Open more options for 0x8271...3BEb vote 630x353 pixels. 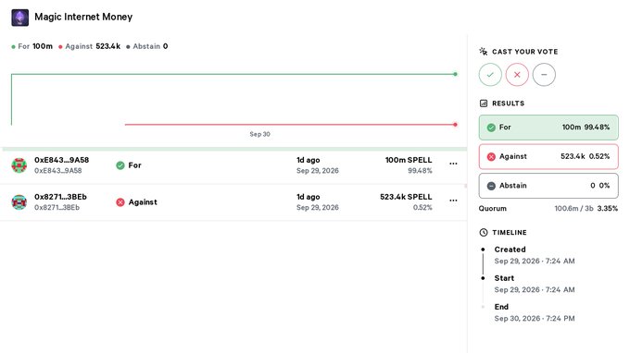tap(453, 201)
